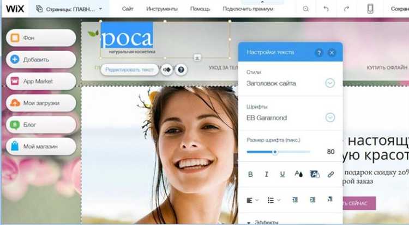409x225 pixels.
Task: Click the undo arrow in top bar
Action: coord(326,9)
